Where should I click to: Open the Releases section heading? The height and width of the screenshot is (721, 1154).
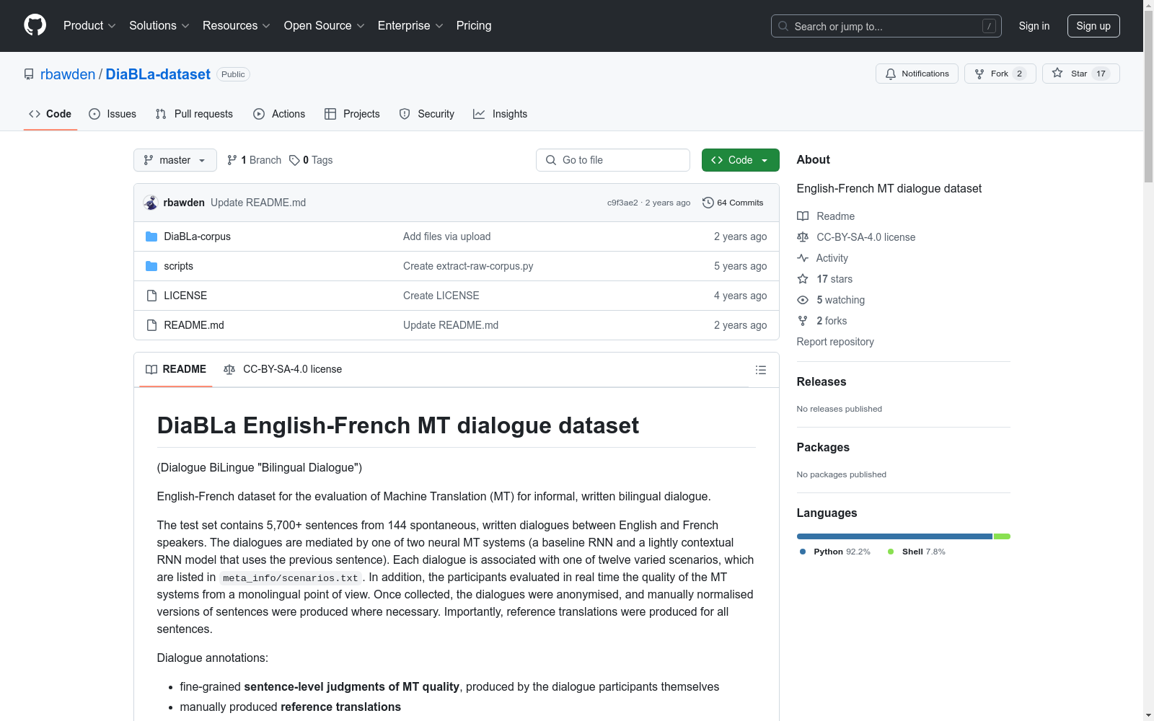click(x=822, y=382)
